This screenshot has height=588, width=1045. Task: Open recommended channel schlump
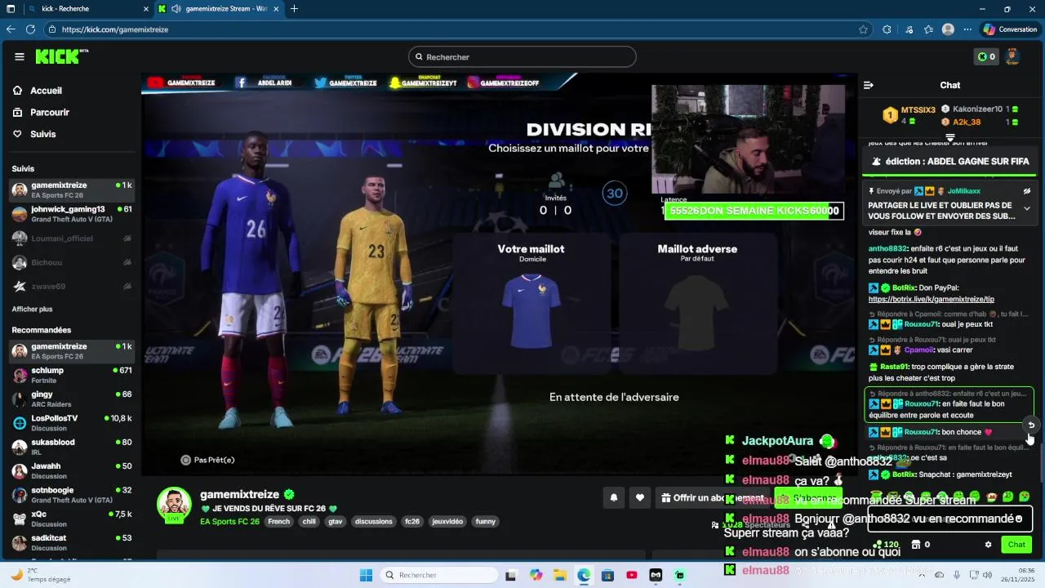pos(71,375)
